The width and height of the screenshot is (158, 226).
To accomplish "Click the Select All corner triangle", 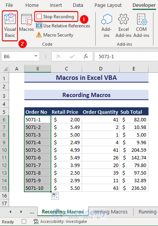I will coord(5,69).
